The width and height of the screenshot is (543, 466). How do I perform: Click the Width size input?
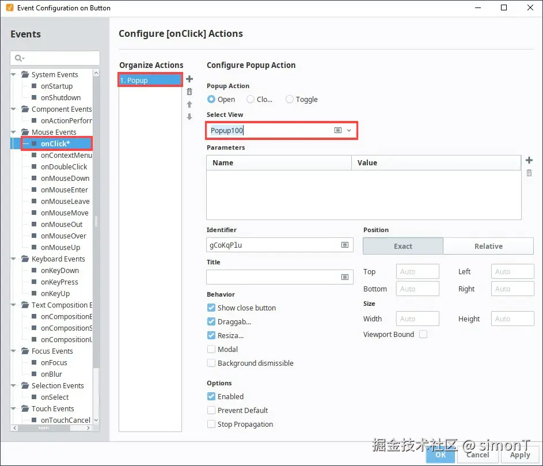pyautogui.click(x=417, y=319)
